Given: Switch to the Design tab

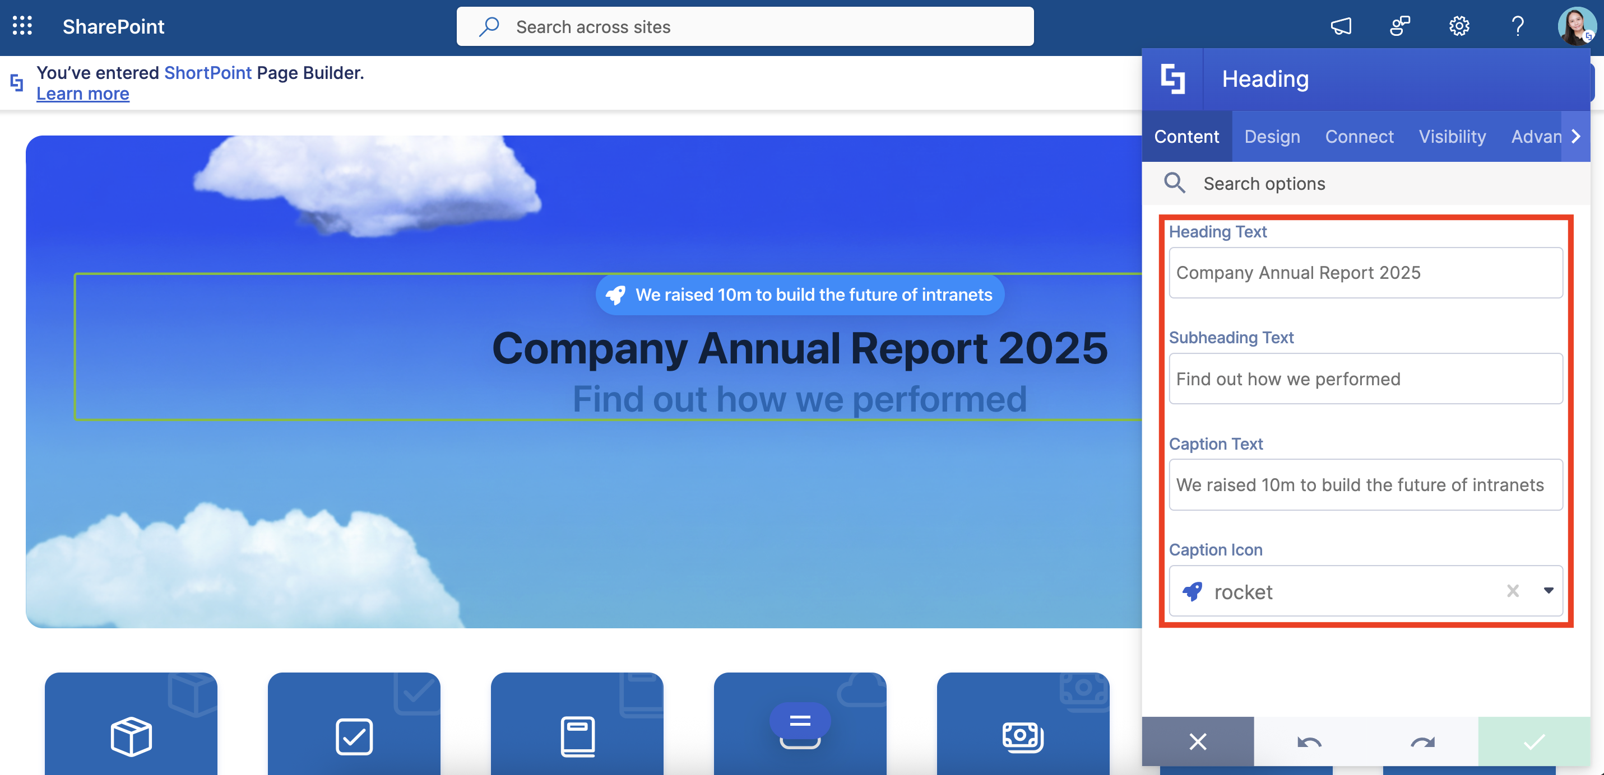Looking at the screenshot, I should 1272,137.
